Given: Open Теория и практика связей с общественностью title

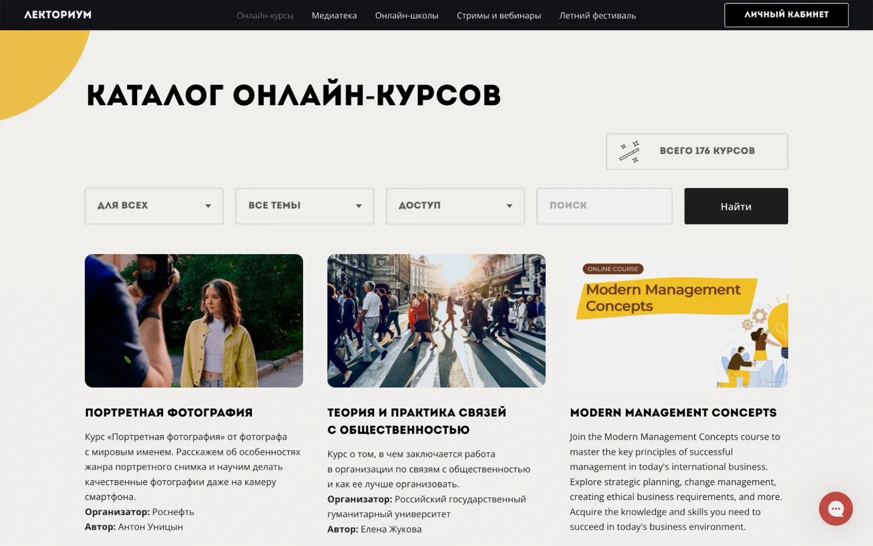Looking at the screenshot, I should (416, 421).
